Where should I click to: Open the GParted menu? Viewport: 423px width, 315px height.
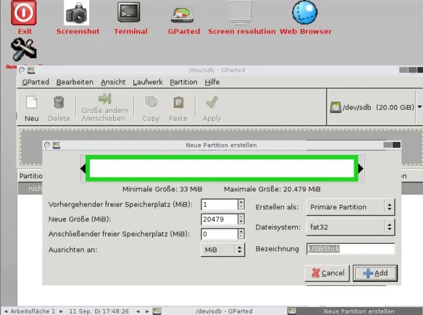pos(36,82)
